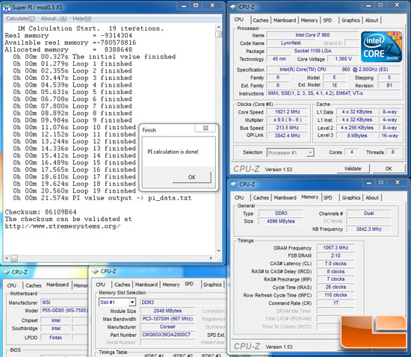This screenshot has width=411, height=357.
Task: Click Super PI horizontal scrollbar right arrow
Action: (211, 258)
